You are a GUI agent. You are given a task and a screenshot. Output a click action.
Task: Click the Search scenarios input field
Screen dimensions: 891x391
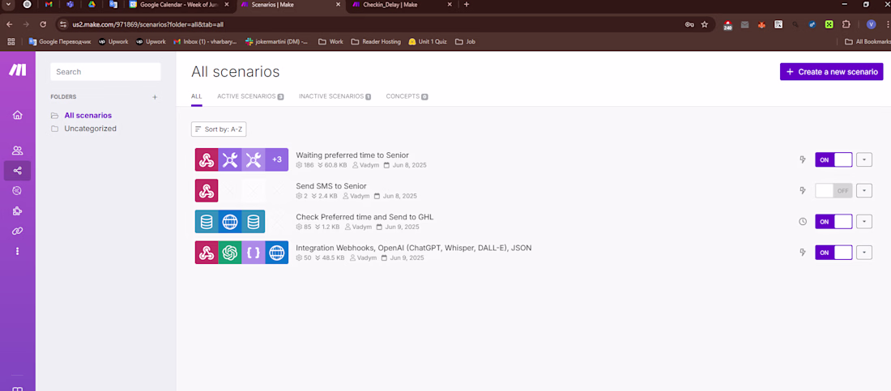[105, 71]
